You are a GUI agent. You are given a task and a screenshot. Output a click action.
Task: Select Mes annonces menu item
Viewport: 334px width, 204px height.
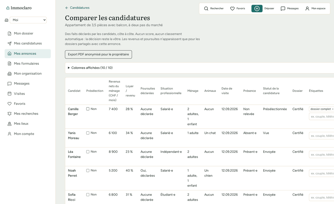[28, 53]
